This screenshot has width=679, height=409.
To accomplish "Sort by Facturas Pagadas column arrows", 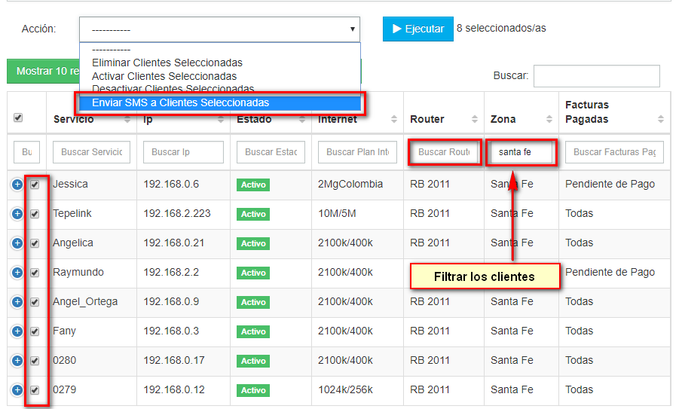I will [x=660, y=119].
